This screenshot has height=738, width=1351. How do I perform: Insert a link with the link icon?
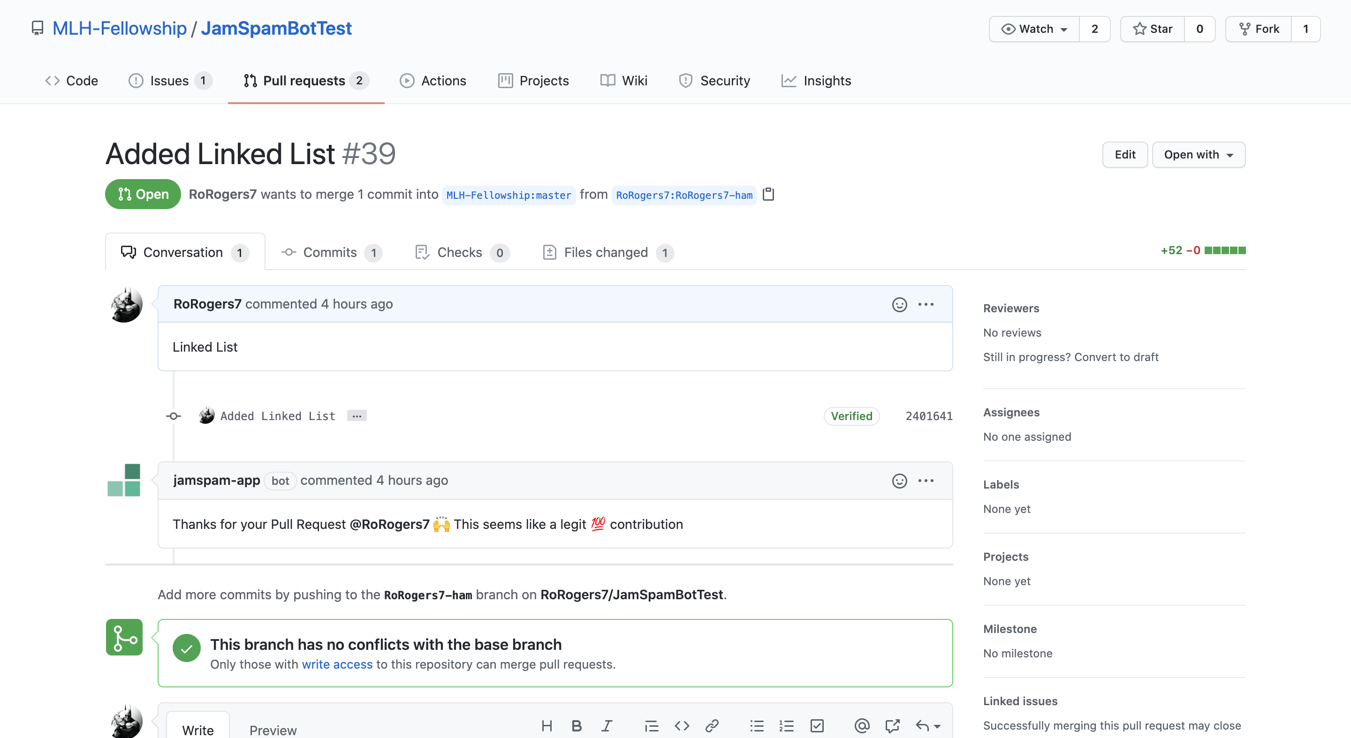point(712,725)
